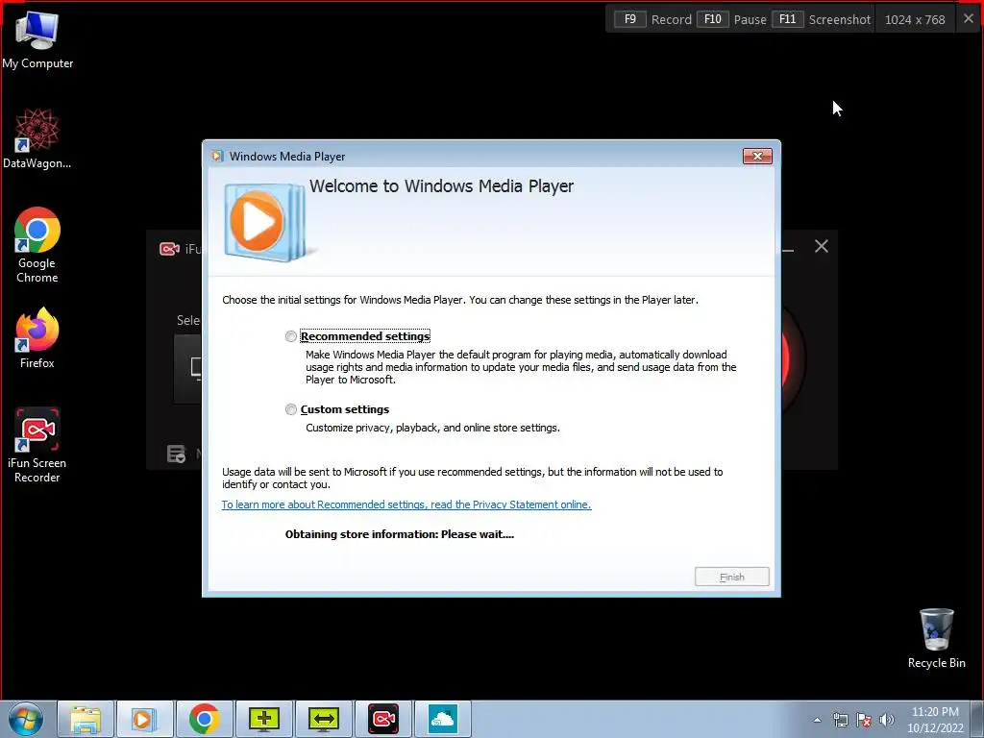Open the volume speaker tray icon

pos(887,720)
